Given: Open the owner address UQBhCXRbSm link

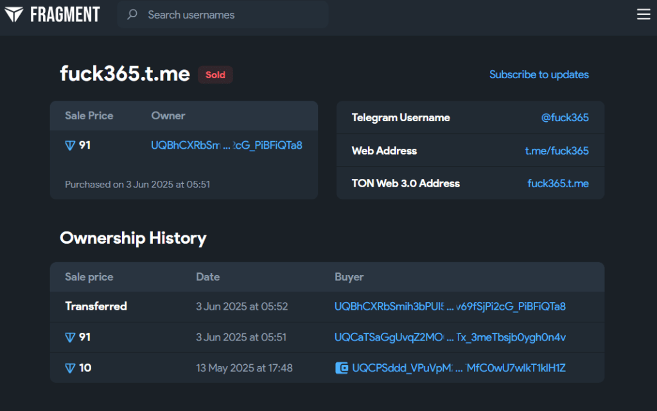Looking at the screenshot, I should click(x=226, y=146).
